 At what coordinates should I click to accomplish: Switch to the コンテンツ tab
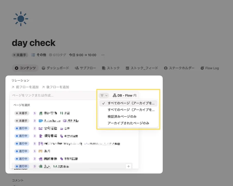click(25, 68)
